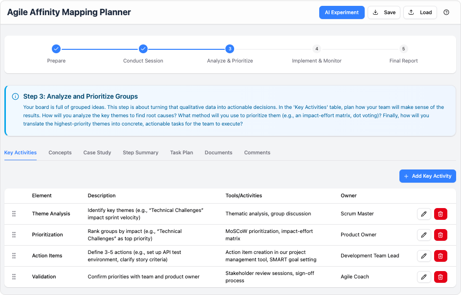Go to the Conduct Session step circle

pyautogui.click(x=143, y=49)
